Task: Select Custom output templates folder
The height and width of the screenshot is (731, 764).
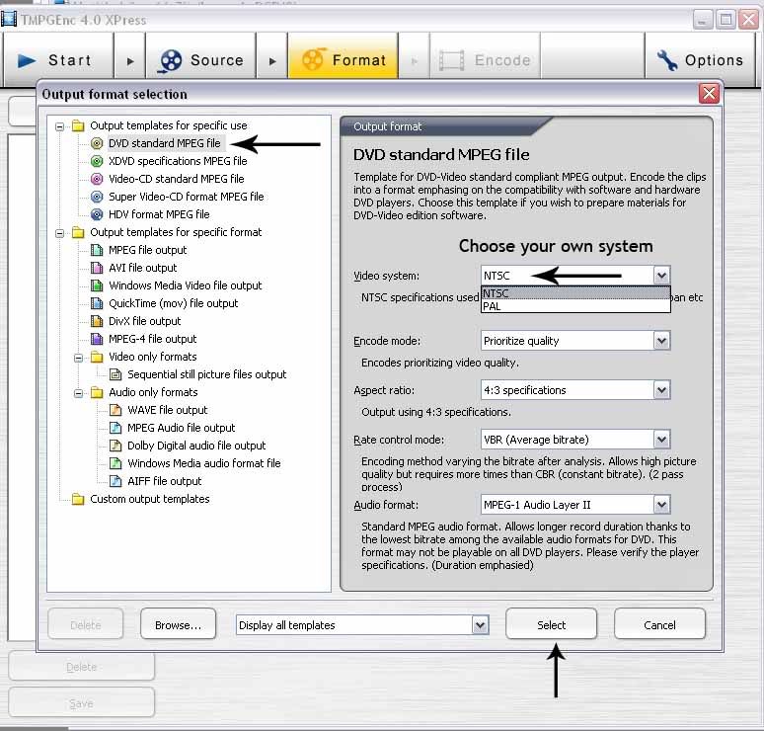Action: click(x=150, y=499)
